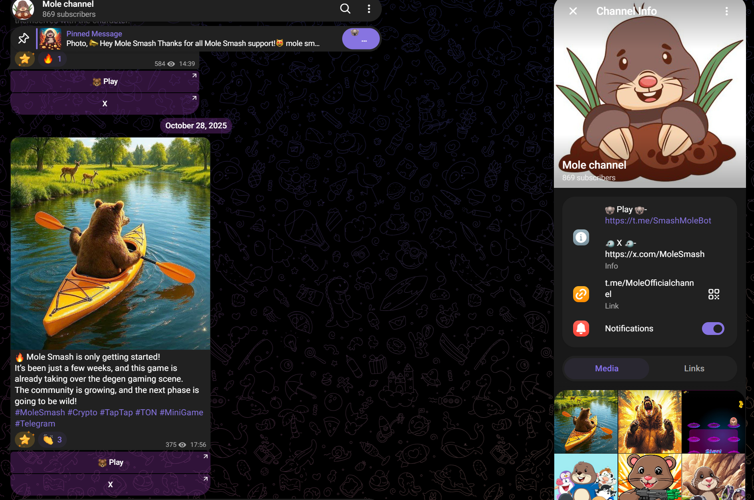Screen dimensions: 754x500
Task: Click the clapping hands reaction with count 3
Action: (x=52, y=440)
